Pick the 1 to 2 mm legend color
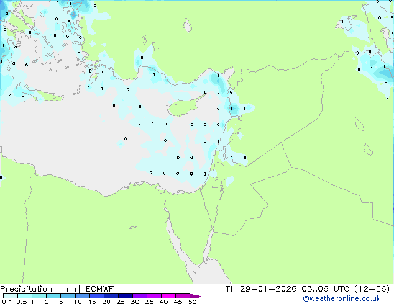The image size is (394, 304). pyautogui.click(x=39, y=296)
